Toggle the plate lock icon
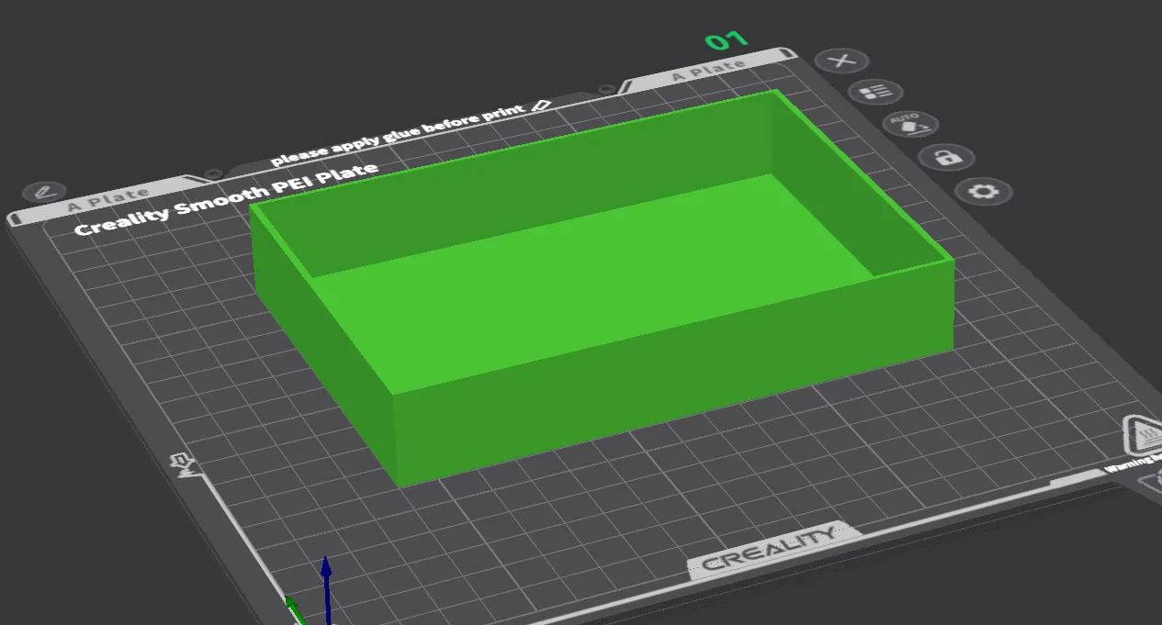Viewport: 1162px width, 625px height. [945, 157]
